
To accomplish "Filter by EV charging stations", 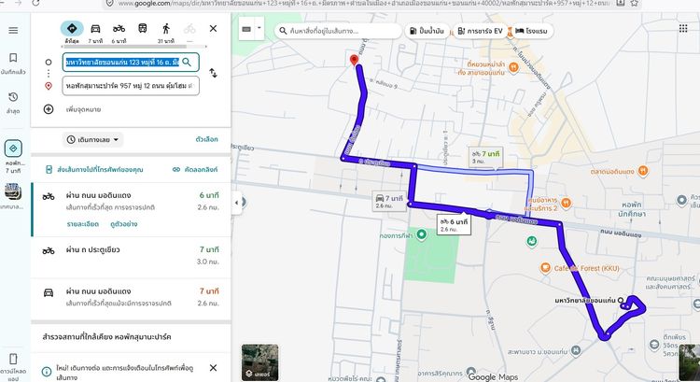I will [481, 31].
